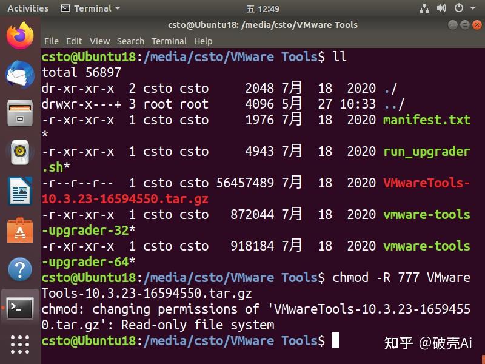
Task: Open the Search menu in Terminal
Action: pyautogui.click(x=131, y=41)
